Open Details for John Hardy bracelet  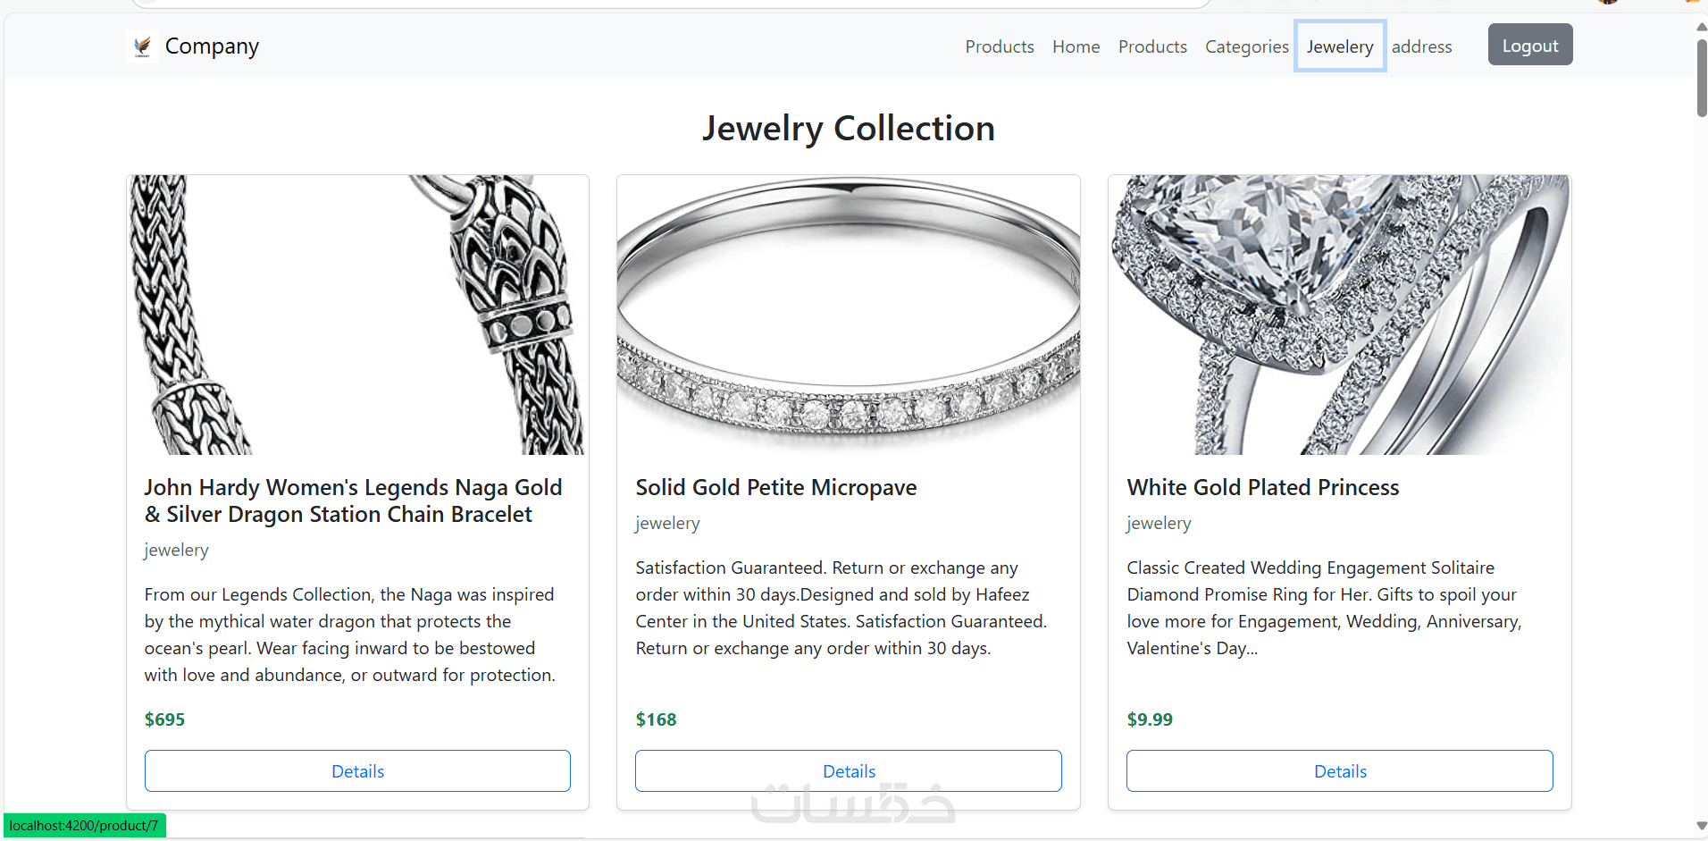[x=357, y=770]
